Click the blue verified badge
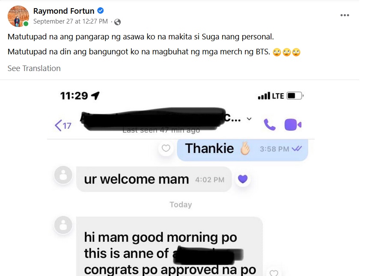Viewport: 372px width, 276px height. click(x=101, y=11)
